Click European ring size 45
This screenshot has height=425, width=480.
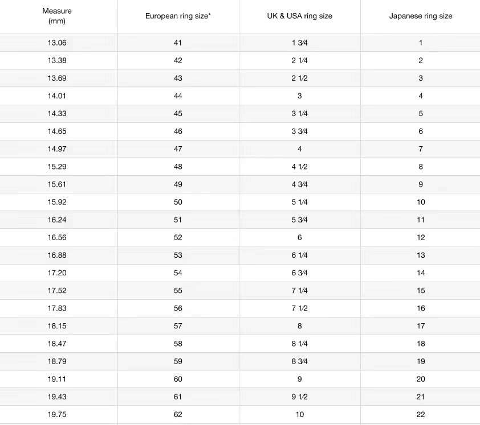point(178,114)
